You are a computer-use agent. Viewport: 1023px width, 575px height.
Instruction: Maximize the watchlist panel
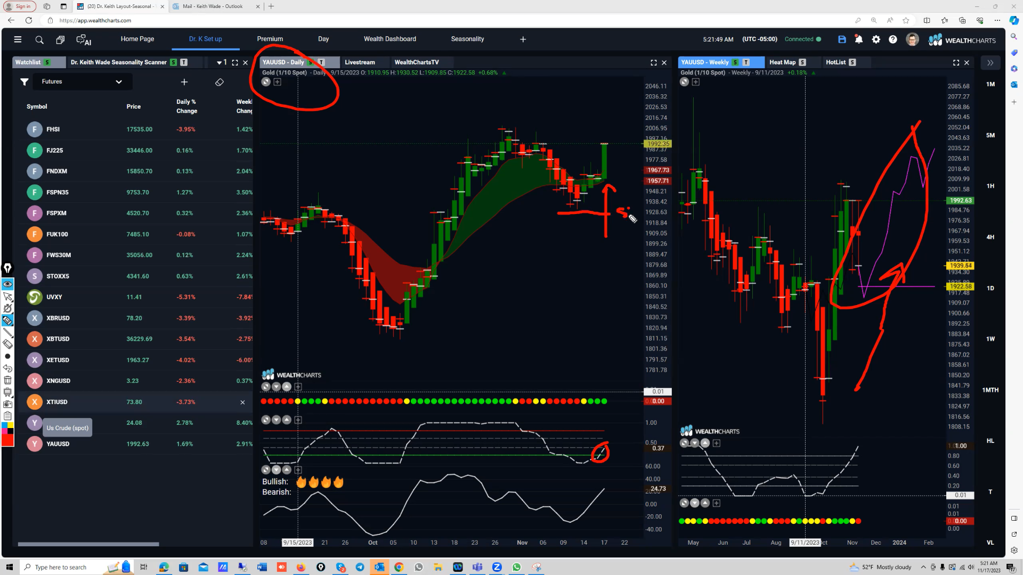coord(235,63)
